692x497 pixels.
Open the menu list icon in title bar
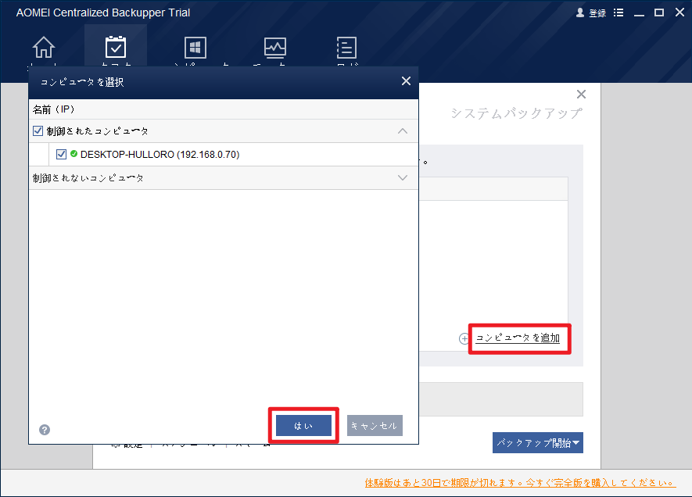pyautogui.click(x=618, y=13)
